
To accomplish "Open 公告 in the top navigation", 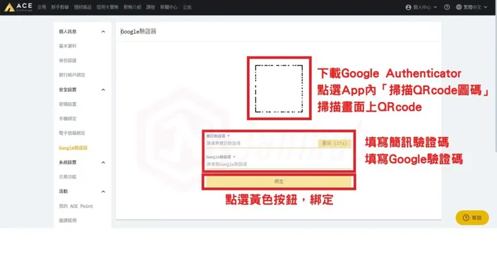I will [x=187, y=7].
